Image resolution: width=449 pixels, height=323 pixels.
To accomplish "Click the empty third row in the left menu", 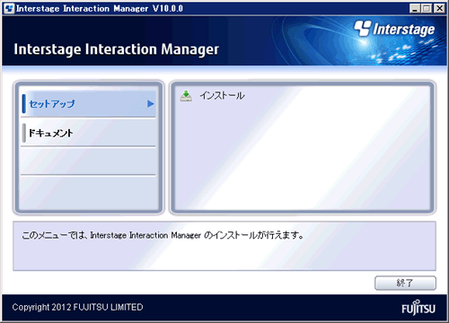I will (89, 161).
